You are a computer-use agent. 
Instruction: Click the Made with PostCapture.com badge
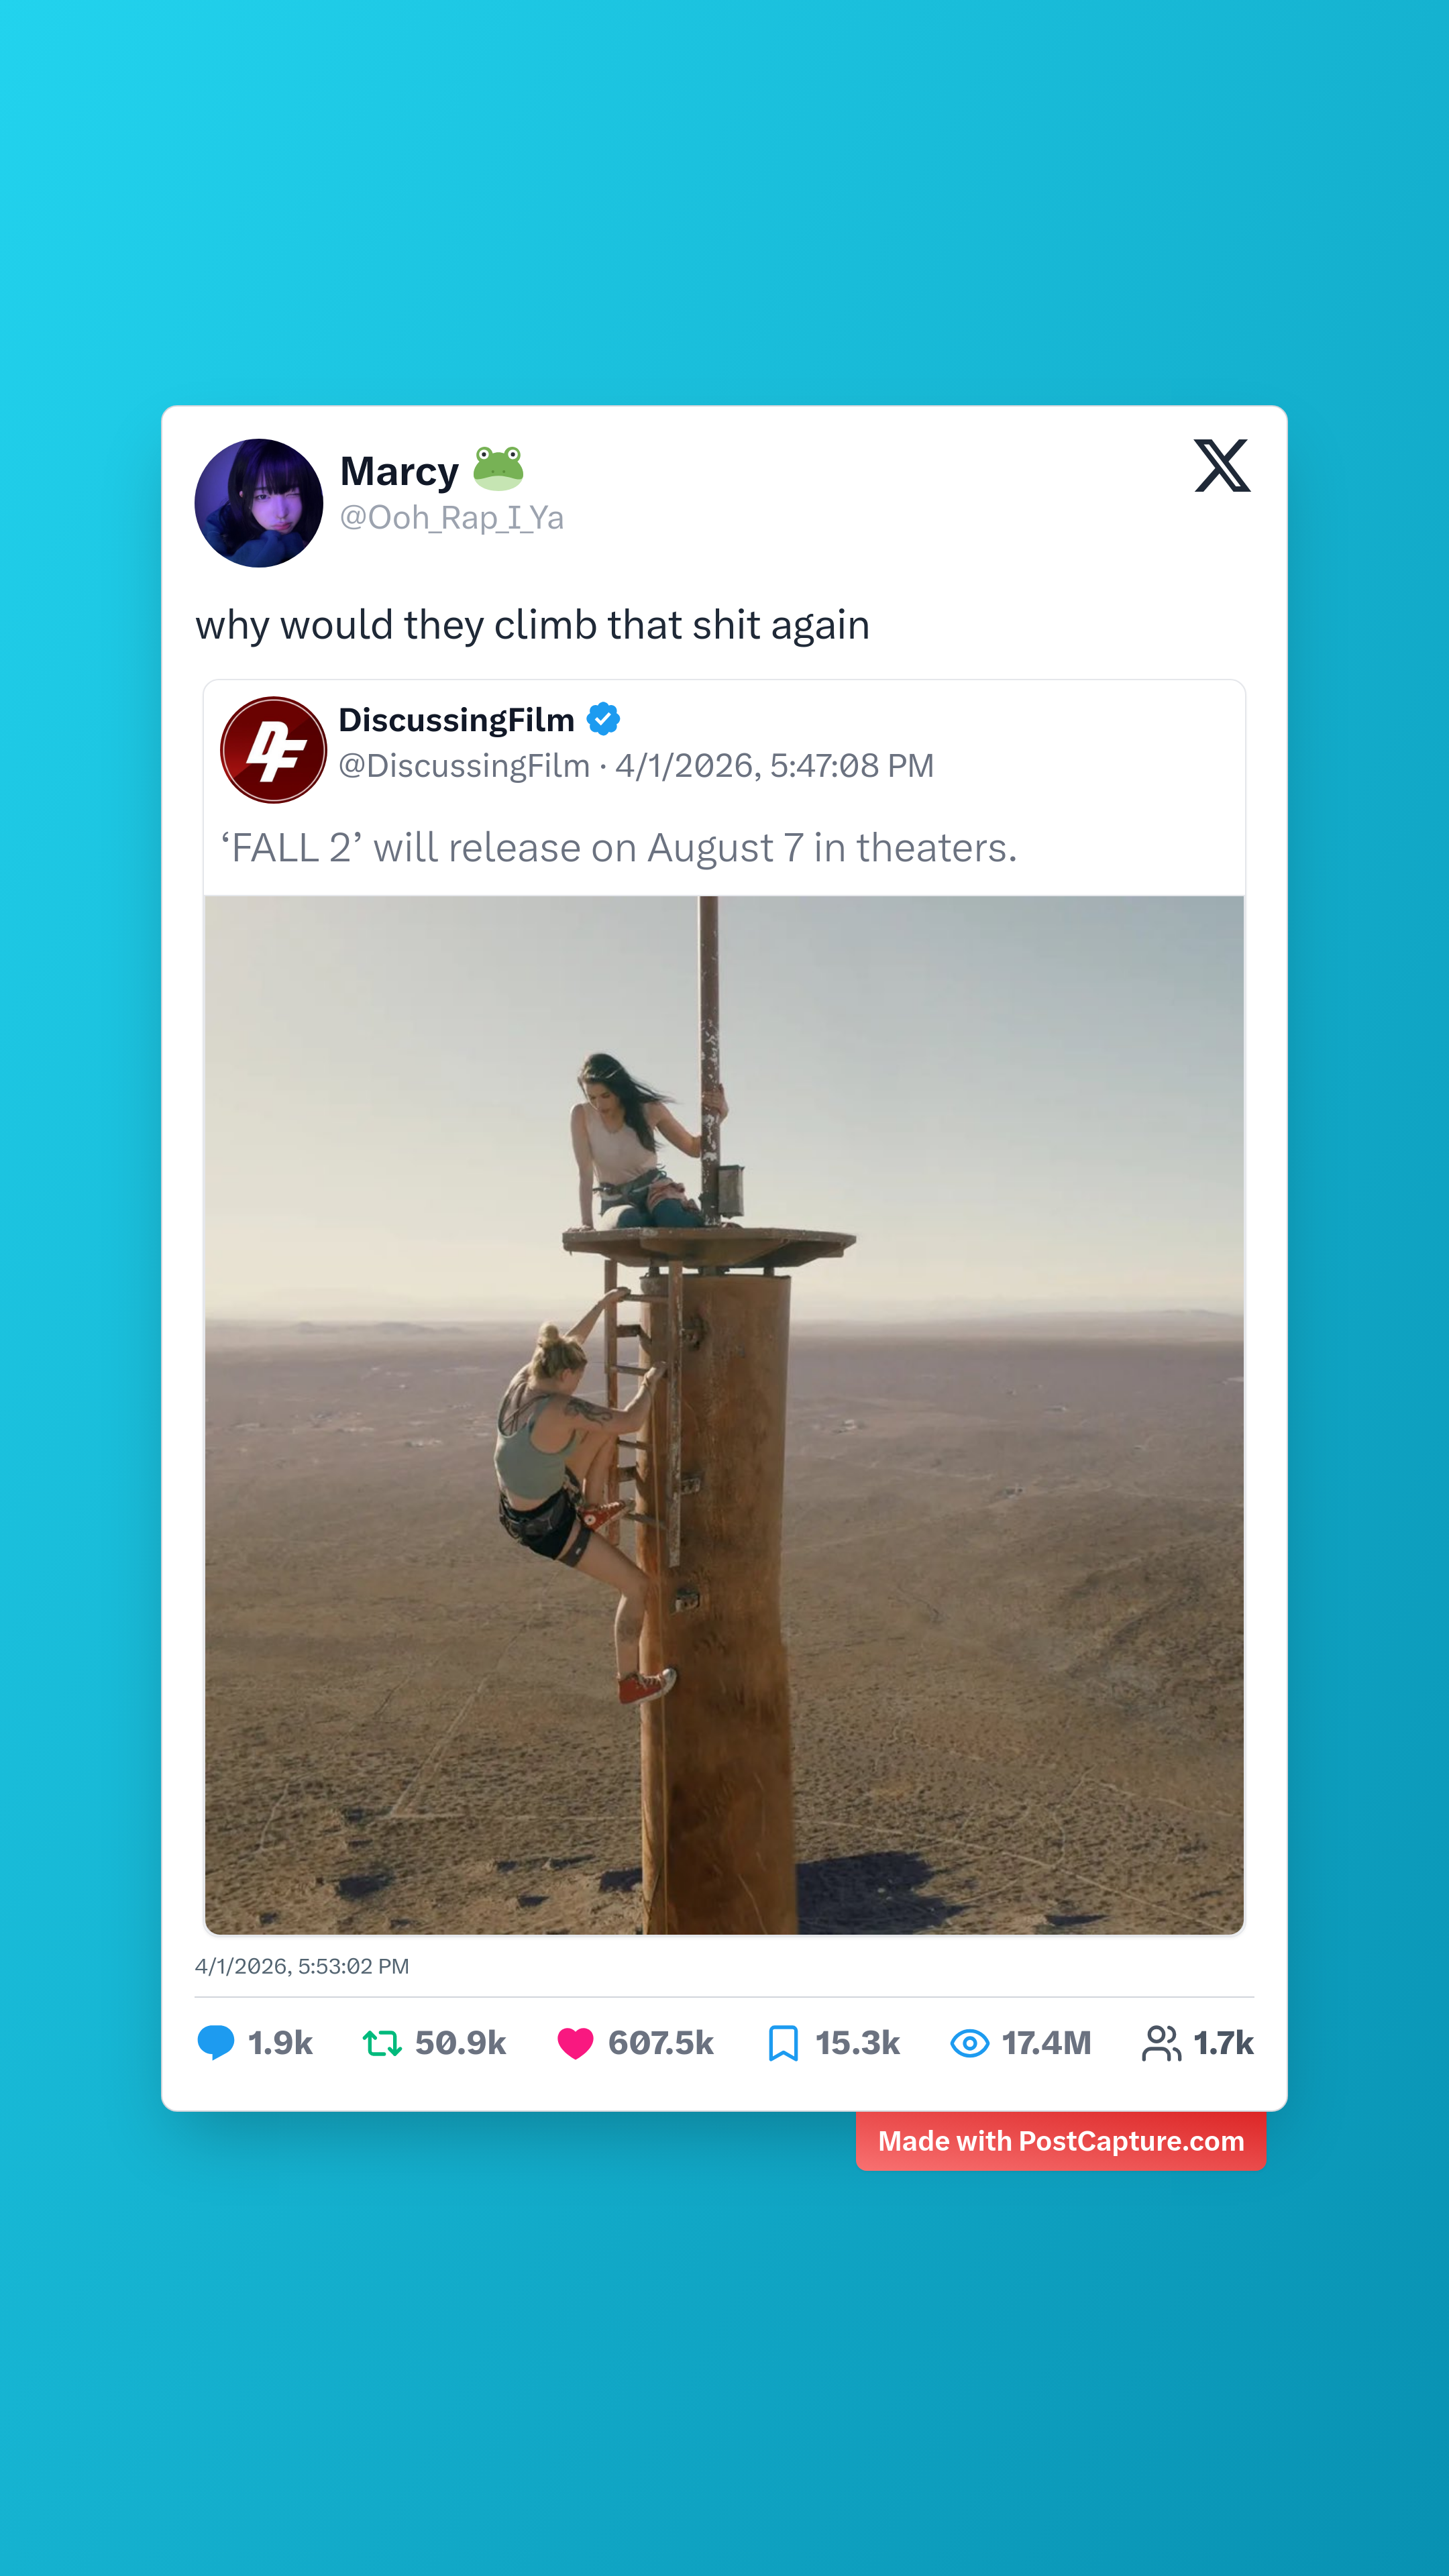pyautogui.click(x=1061, y=2141)
